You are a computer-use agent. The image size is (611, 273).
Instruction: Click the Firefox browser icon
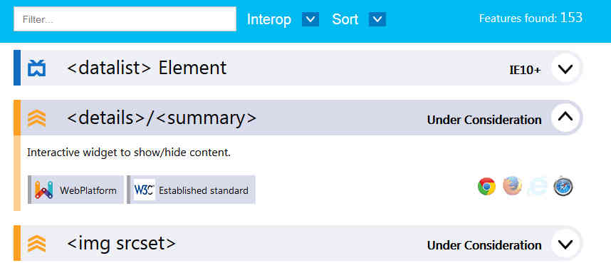pyautogui.click(x=513, y=185)
